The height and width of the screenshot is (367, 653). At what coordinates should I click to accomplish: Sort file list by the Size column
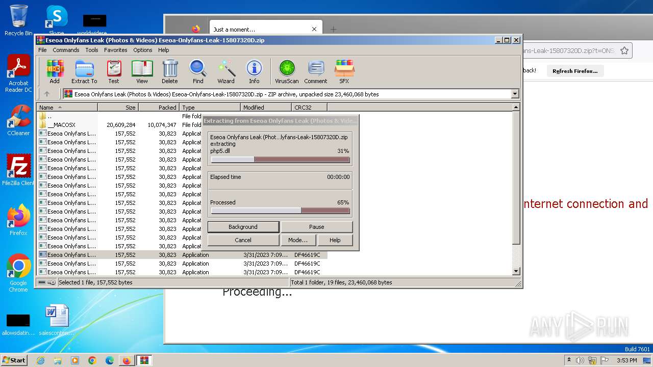(118, 107)
